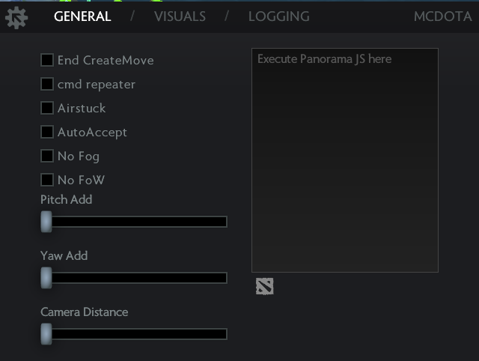Image resolution: width=479 pixels, height=361 pixels.
Task: Open the LOGGING tab
Action: pos(279,16)
